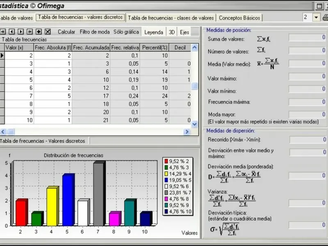
Task: Click Moda mayor result field
Action: (307, 114)
